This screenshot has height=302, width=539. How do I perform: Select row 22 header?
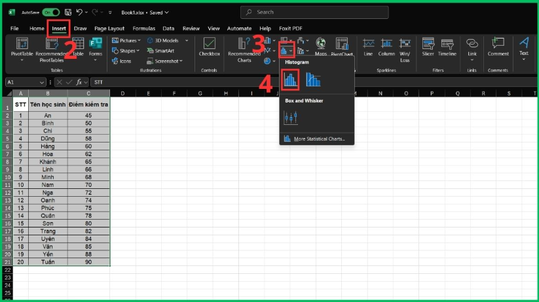point(8,270)
